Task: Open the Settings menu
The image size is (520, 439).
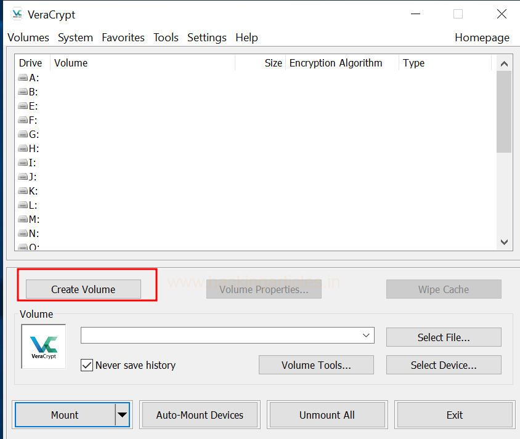Action: click(x=207, y=38)
